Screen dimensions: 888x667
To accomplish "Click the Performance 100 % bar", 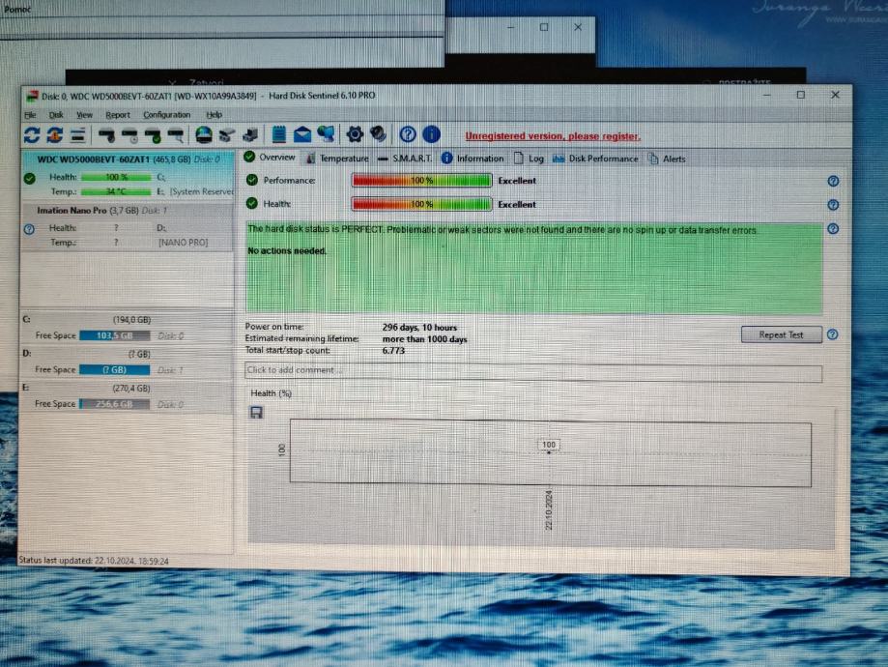I will point(422,181).
